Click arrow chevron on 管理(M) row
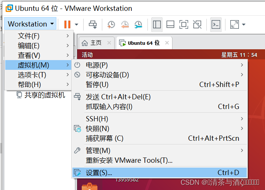 point(242,150)
